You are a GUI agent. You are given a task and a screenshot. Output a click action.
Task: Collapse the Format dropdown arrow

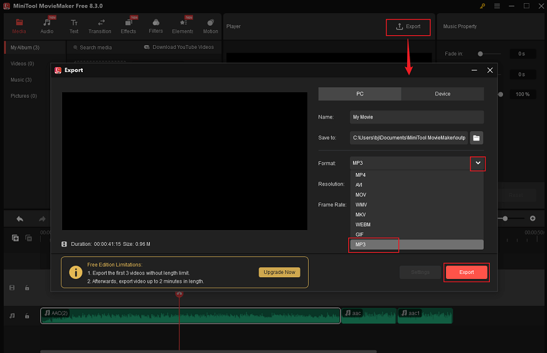coord(477,163)
